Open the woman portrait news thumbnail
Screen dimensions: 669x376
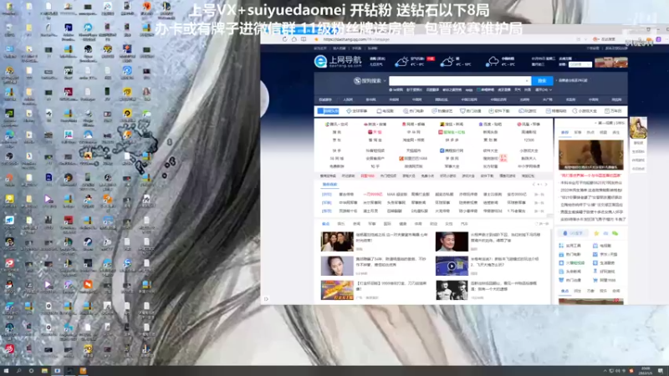click(337, 266)
